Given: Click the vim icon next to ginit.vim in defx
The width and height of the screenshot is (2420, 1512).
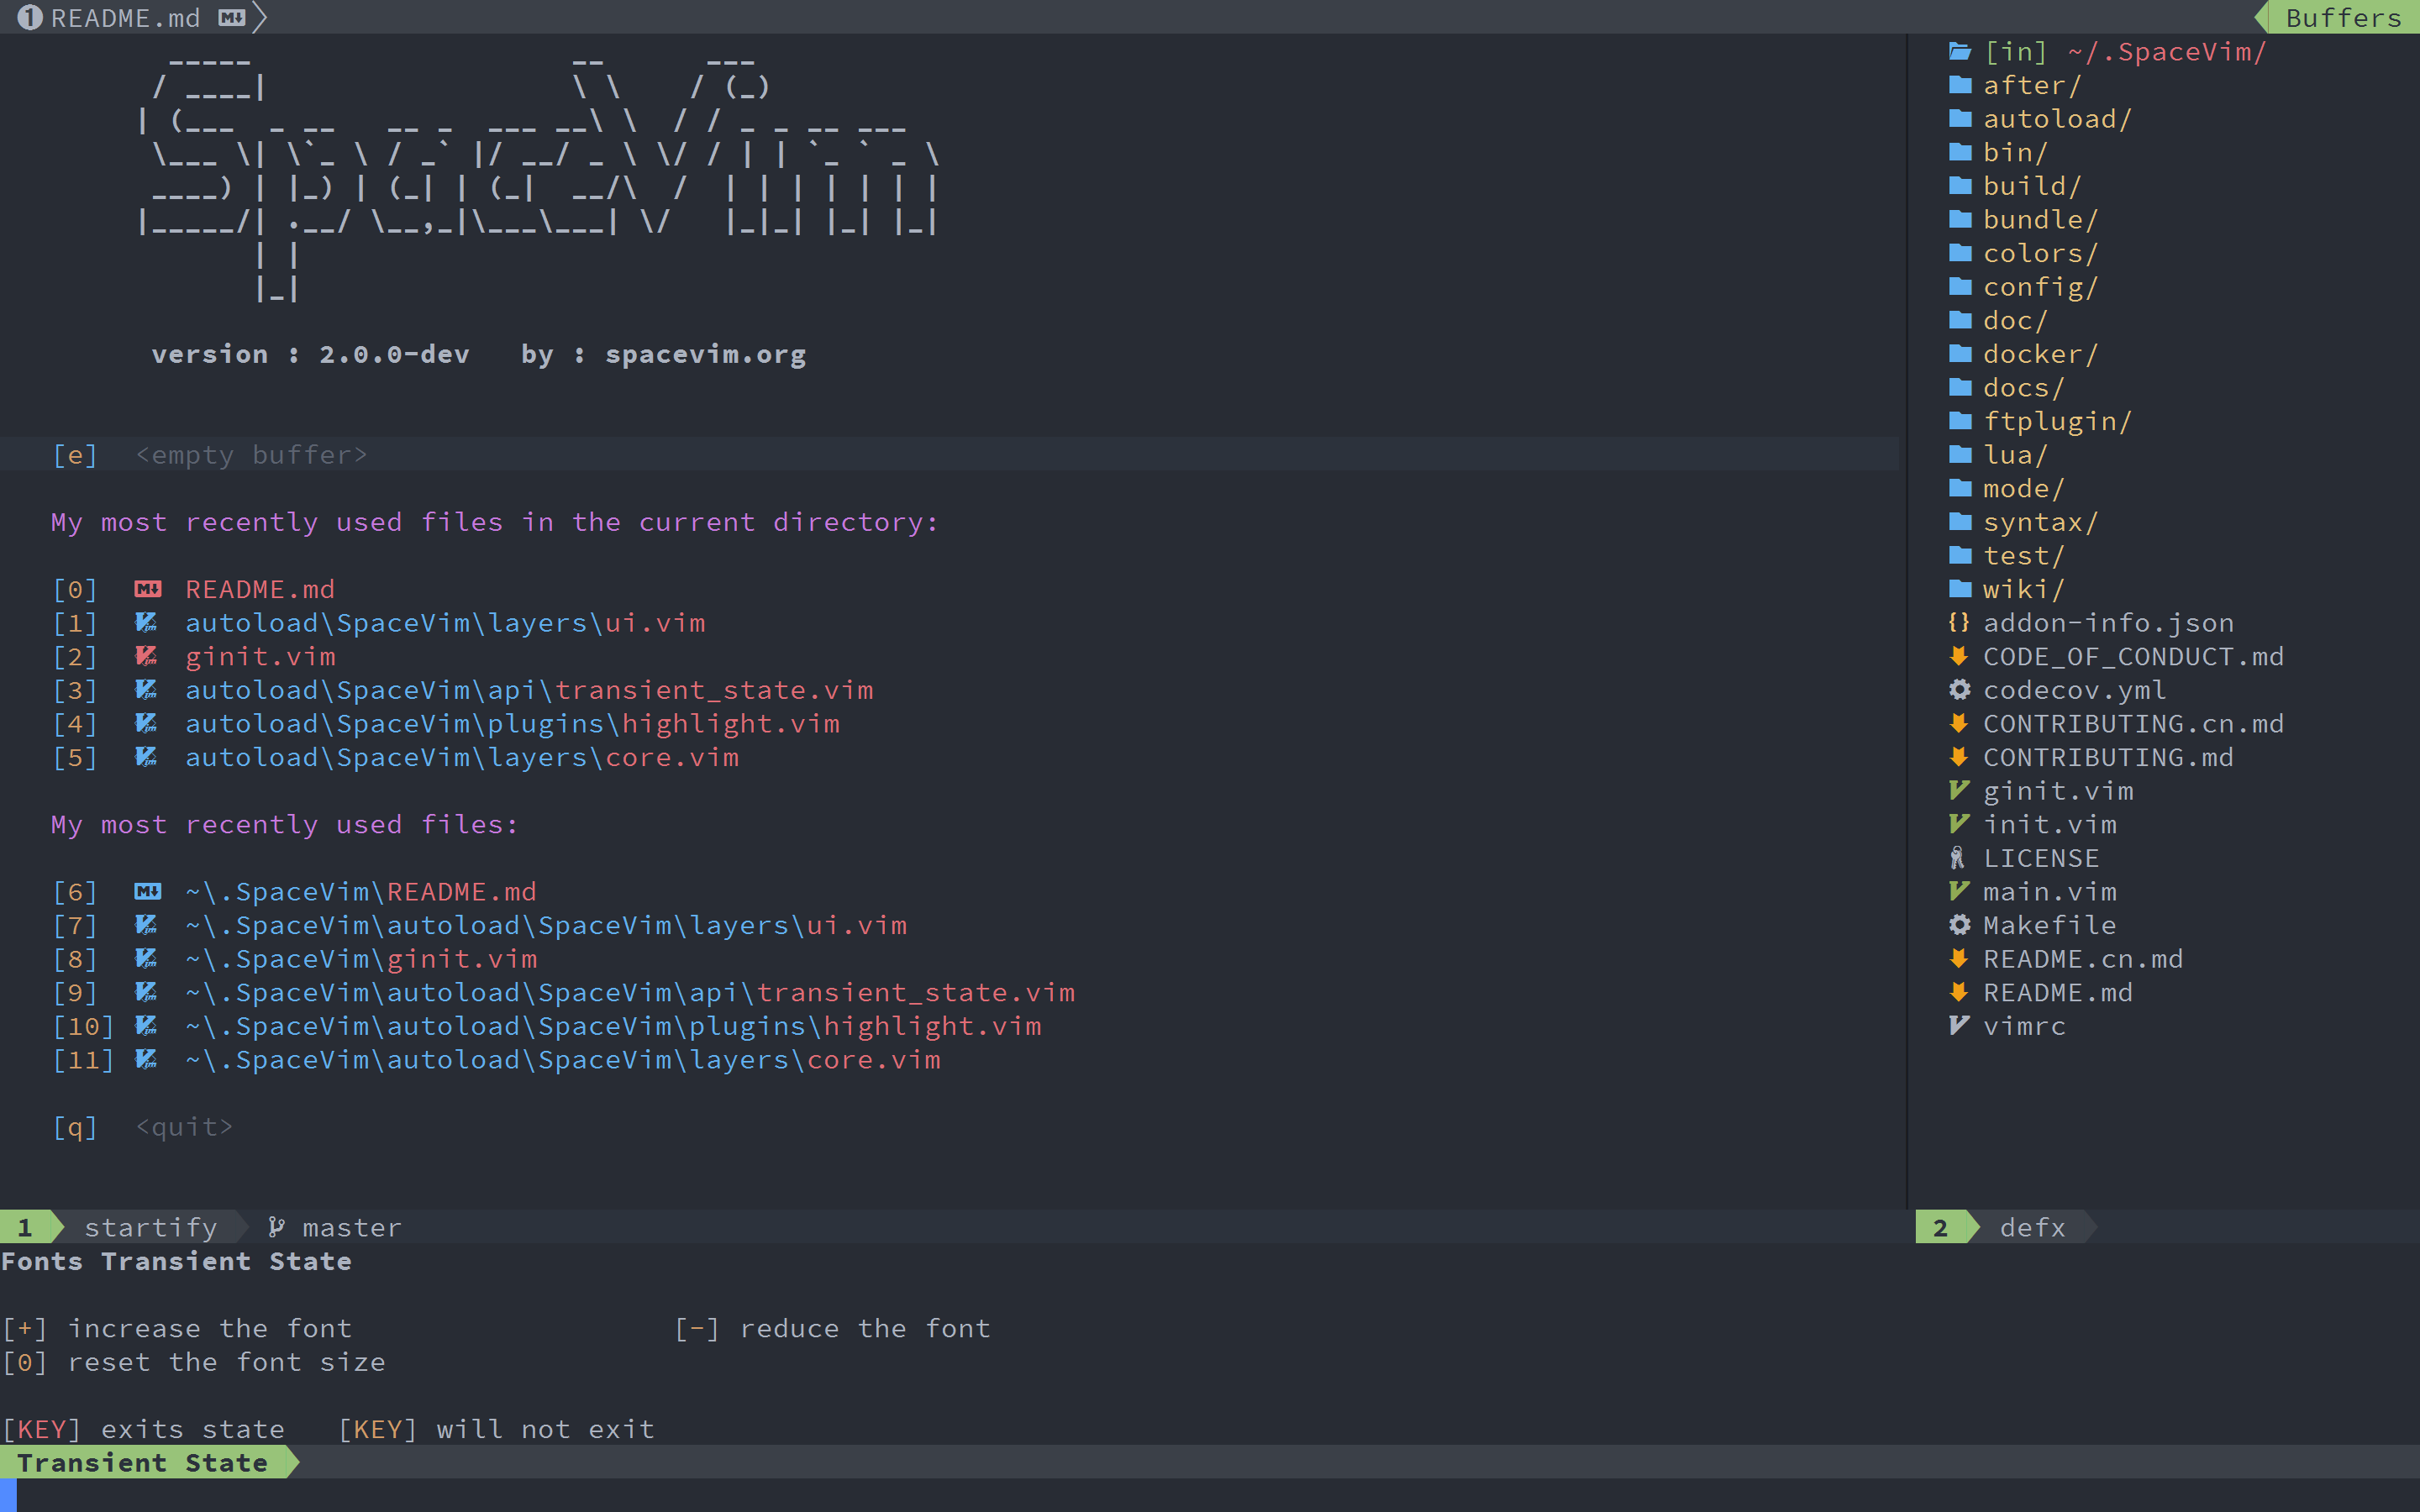Looking at the screenshot, I should coord(1959,790).
